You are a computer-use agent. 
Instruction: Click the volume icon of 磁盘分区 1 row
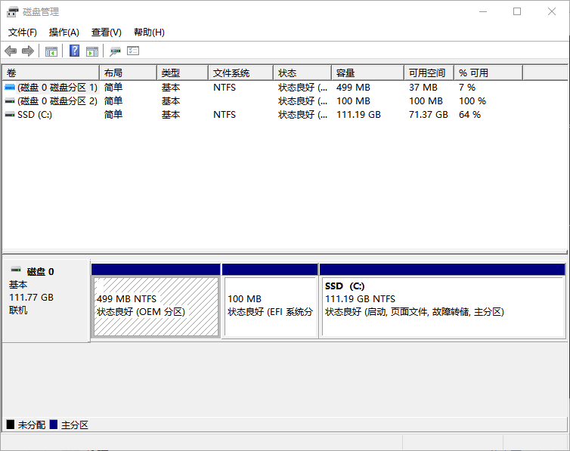tap(10, 87)
